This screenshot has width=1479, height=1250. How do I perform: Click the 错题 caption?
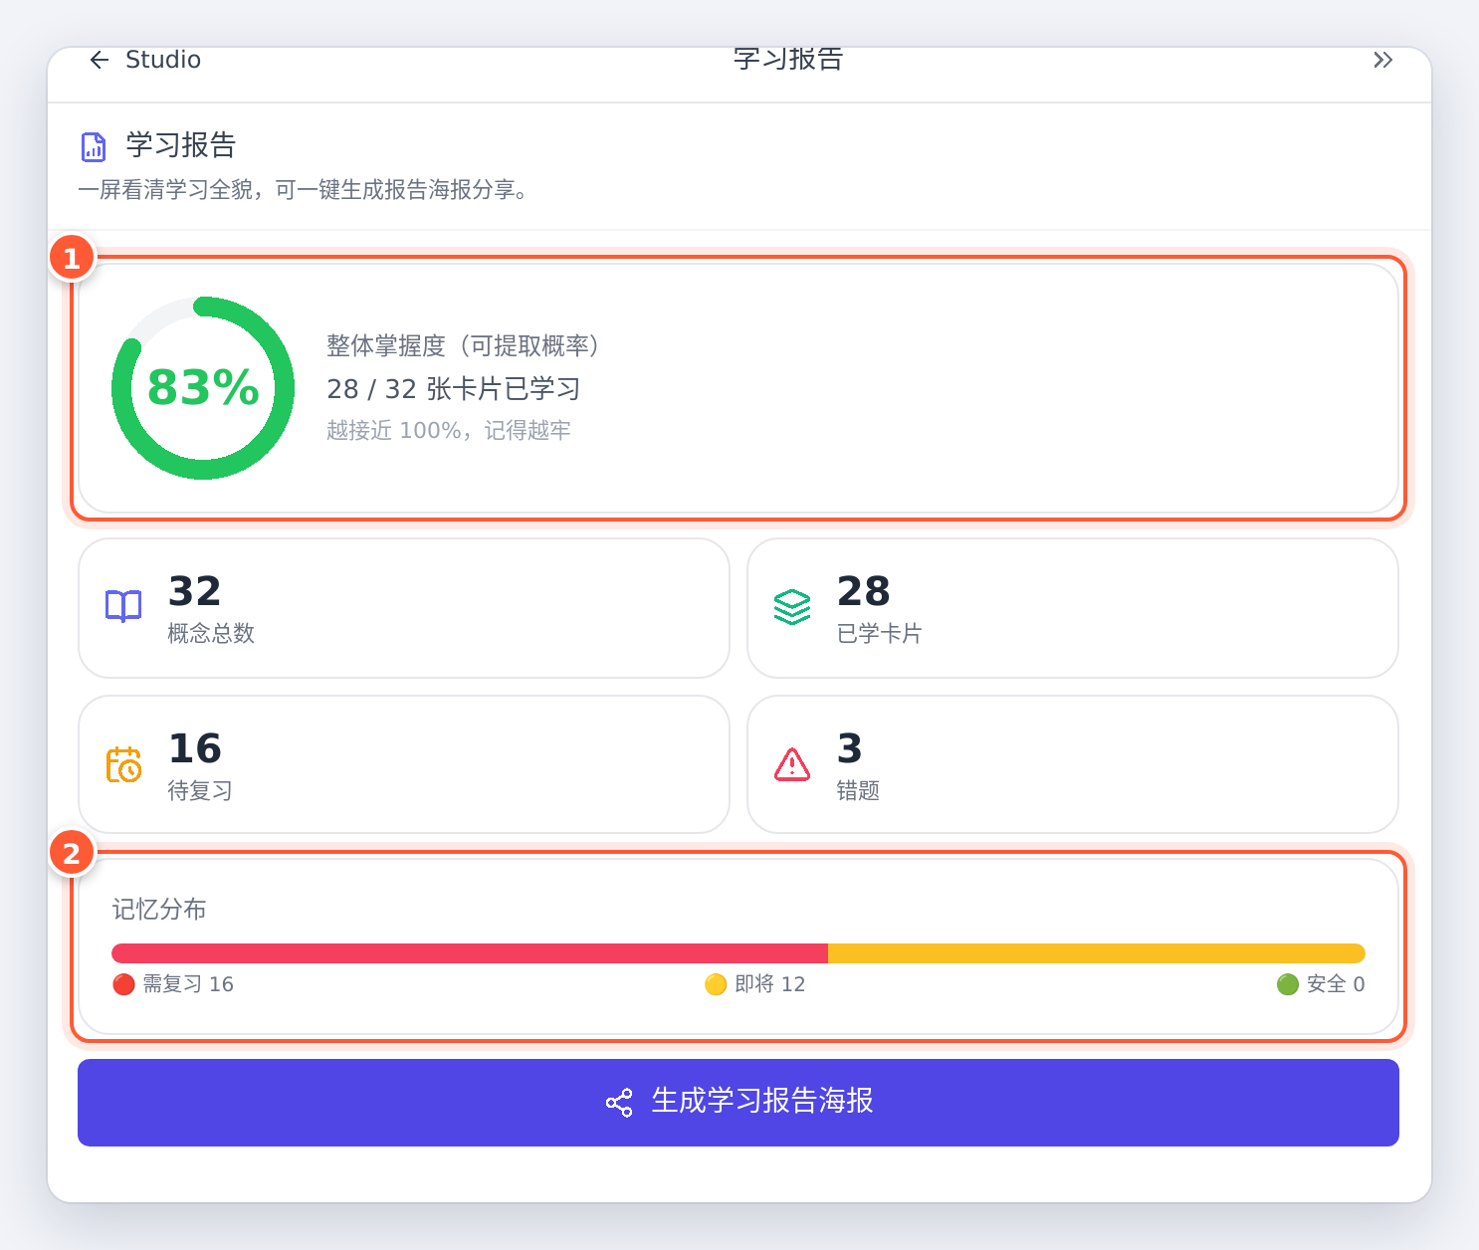click(858, 791)
